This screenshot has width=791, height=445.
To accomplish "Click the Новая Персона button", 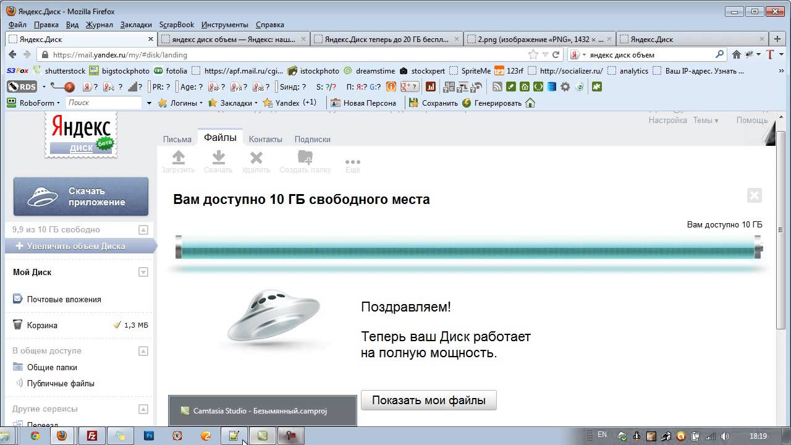I will point(364,103).
